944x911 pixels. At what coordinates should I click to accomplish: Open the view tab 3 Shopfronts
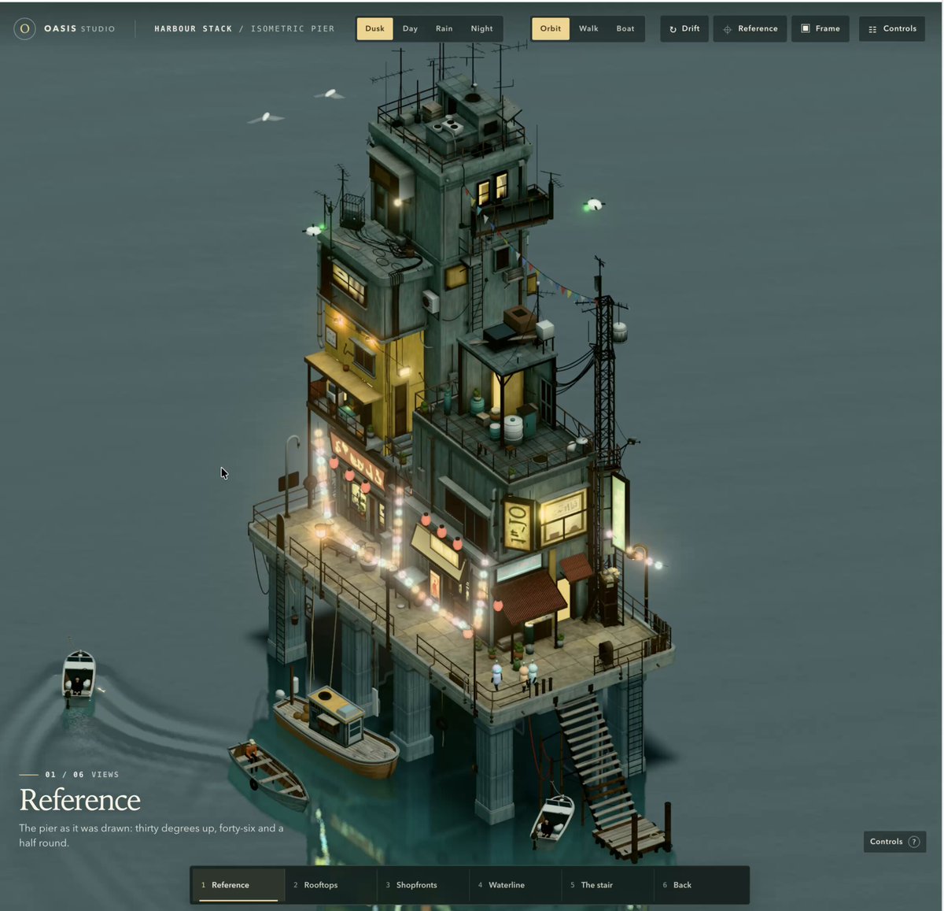click(x=422, y=885)
